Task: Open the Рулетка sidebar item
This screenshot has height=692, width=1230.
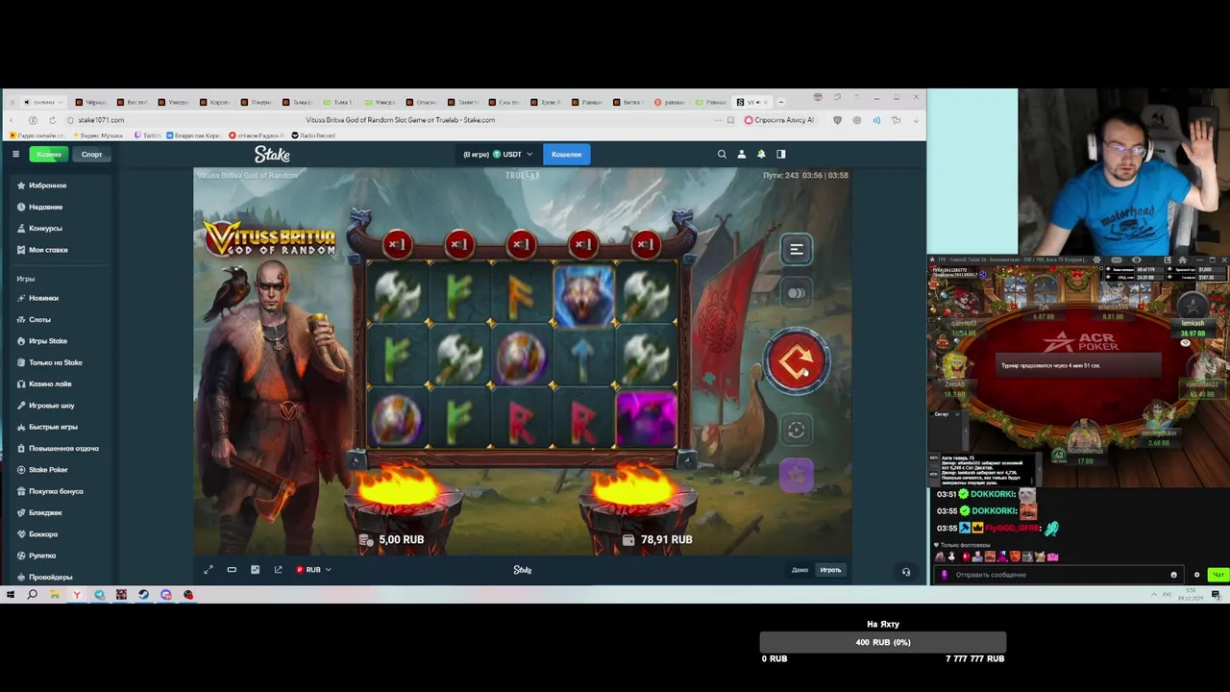Action: (x=42, y=556)
